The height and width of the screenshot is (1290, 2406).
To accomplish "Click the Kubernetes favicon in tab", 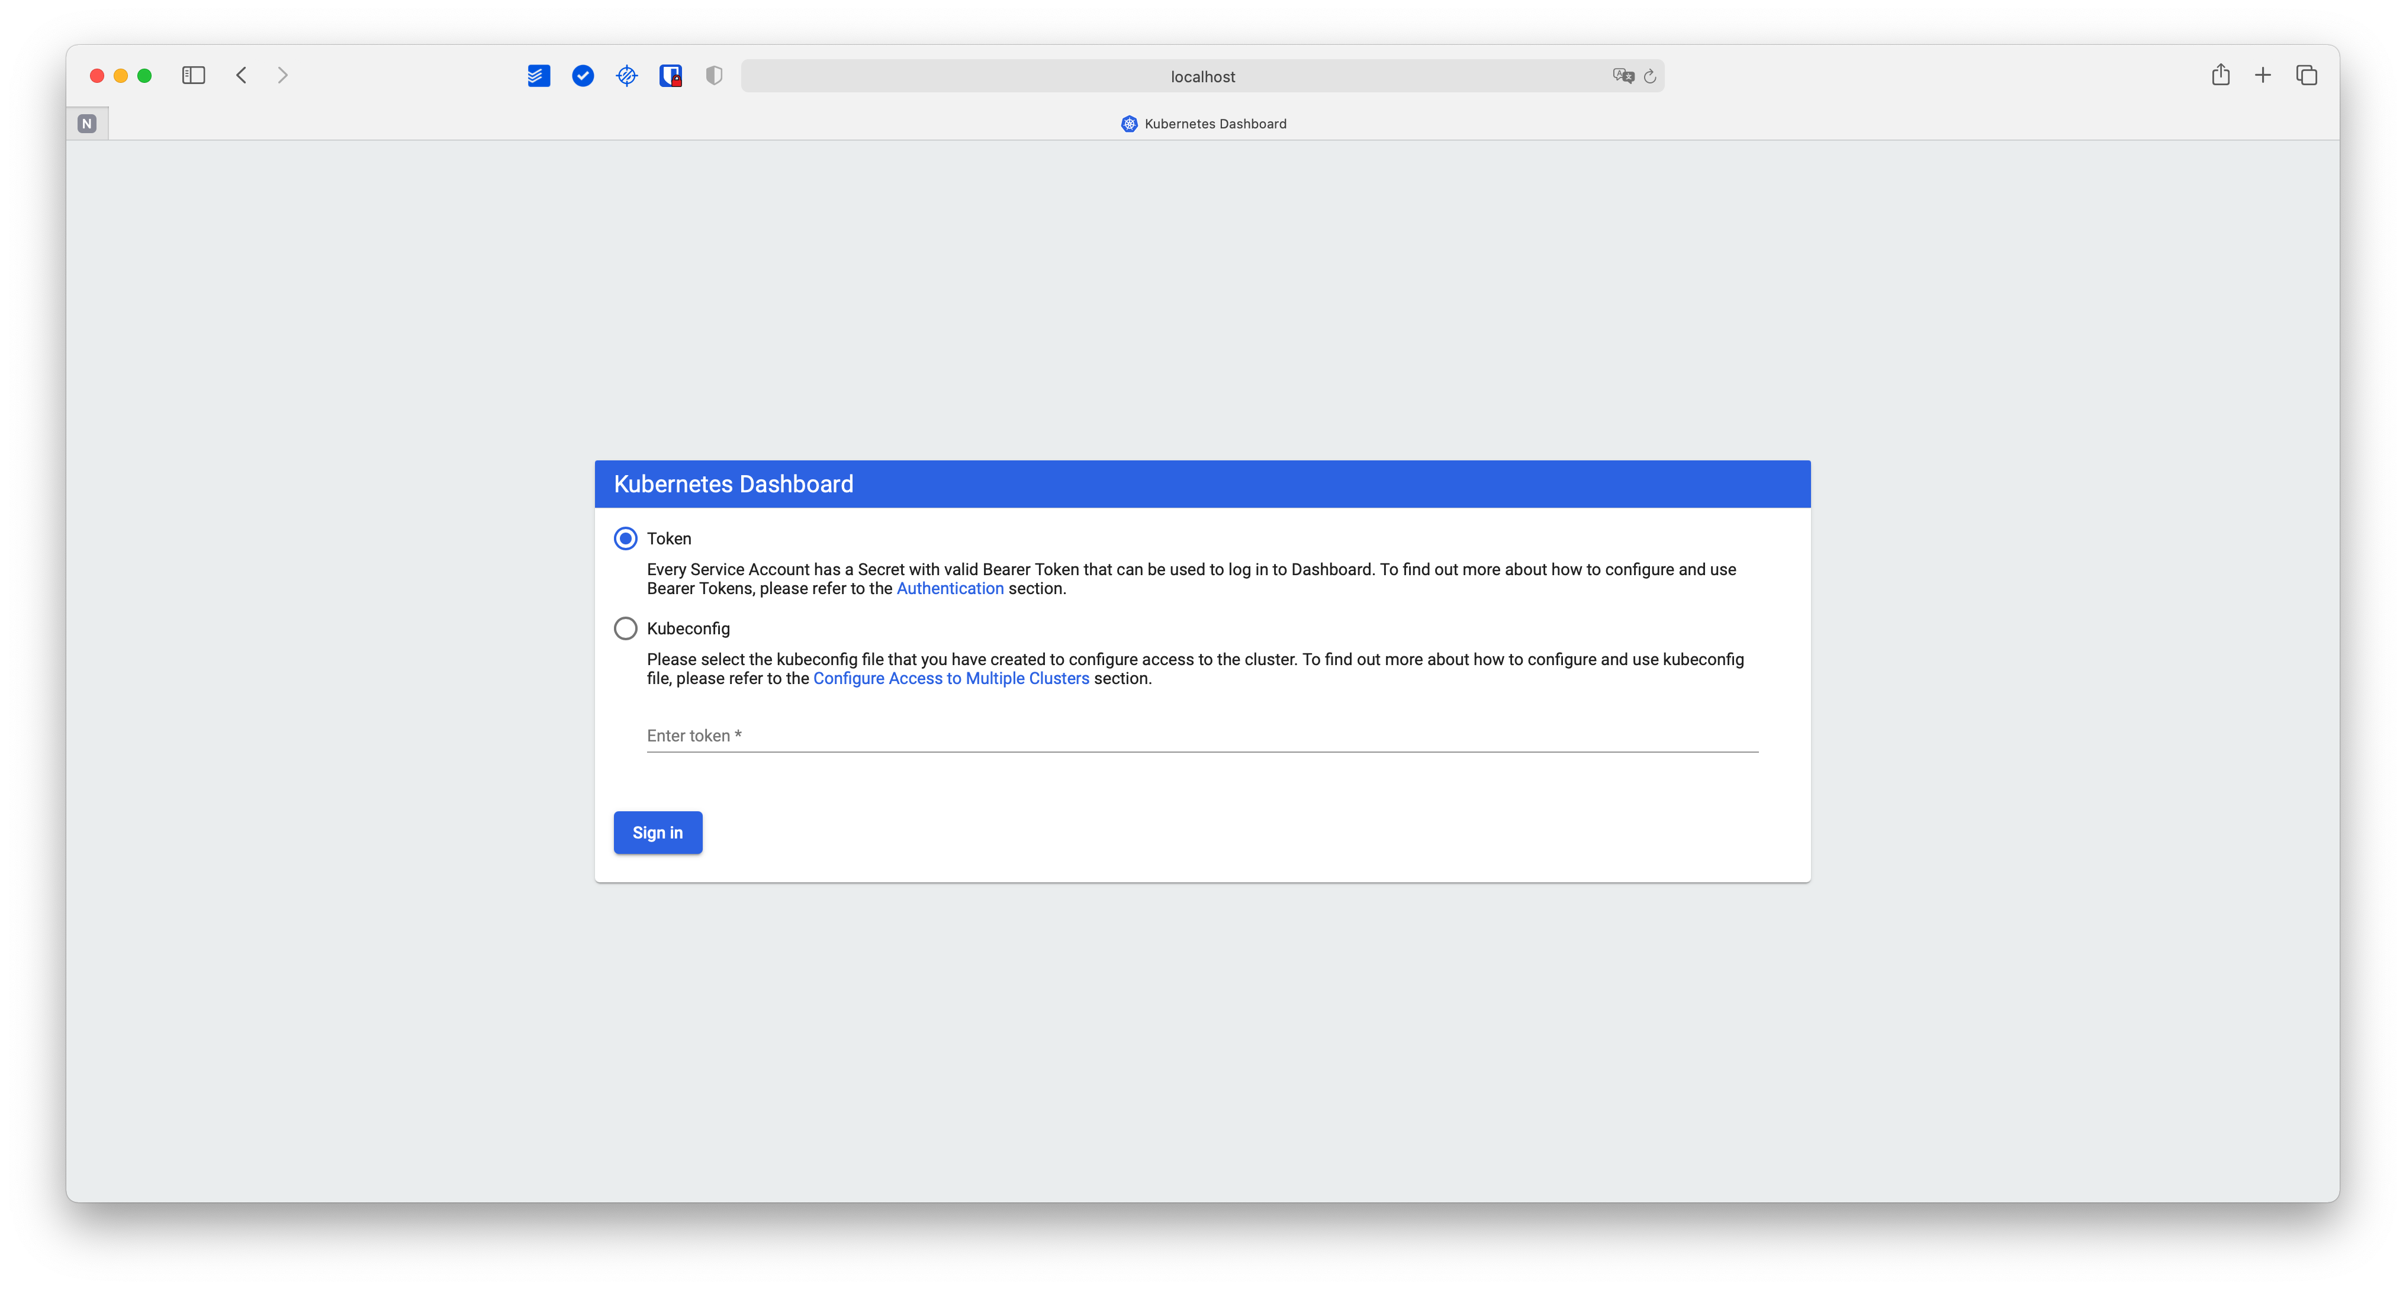I will tap(1129, 123).
